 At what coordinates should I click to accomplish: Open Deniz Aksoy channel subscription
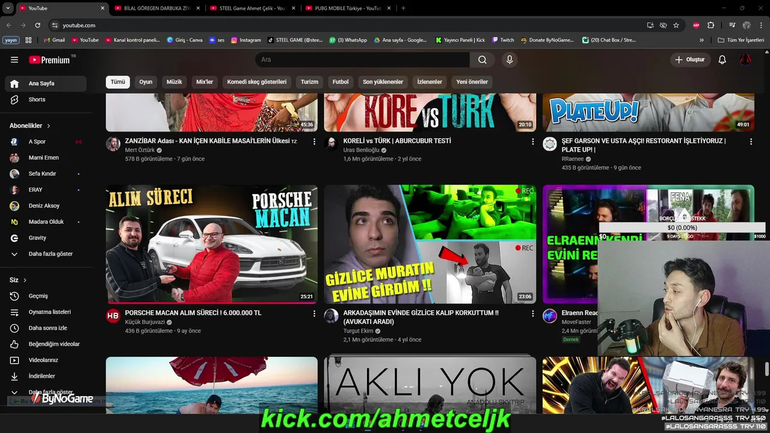coord(46,206)
